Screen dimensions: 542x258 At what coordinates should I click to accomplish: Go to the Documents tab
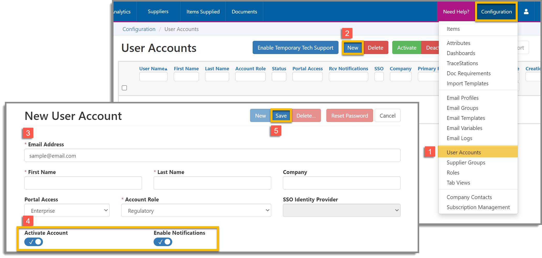coord(244,11)
